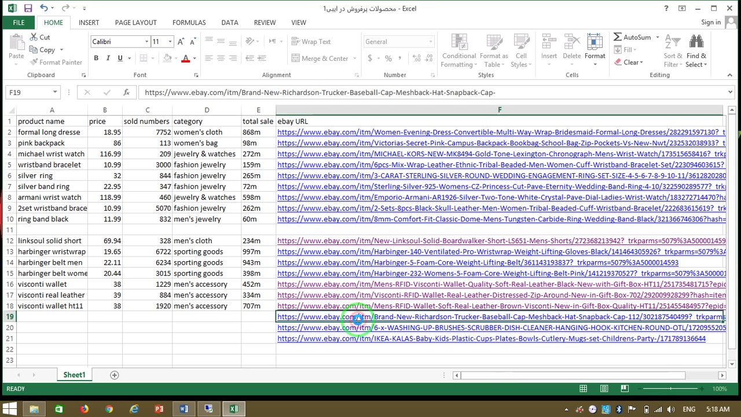Image resolution: width=741 pixels, height=417 pixels.
Task: Click Merge & Center button
Action: [x=320, y=58]
